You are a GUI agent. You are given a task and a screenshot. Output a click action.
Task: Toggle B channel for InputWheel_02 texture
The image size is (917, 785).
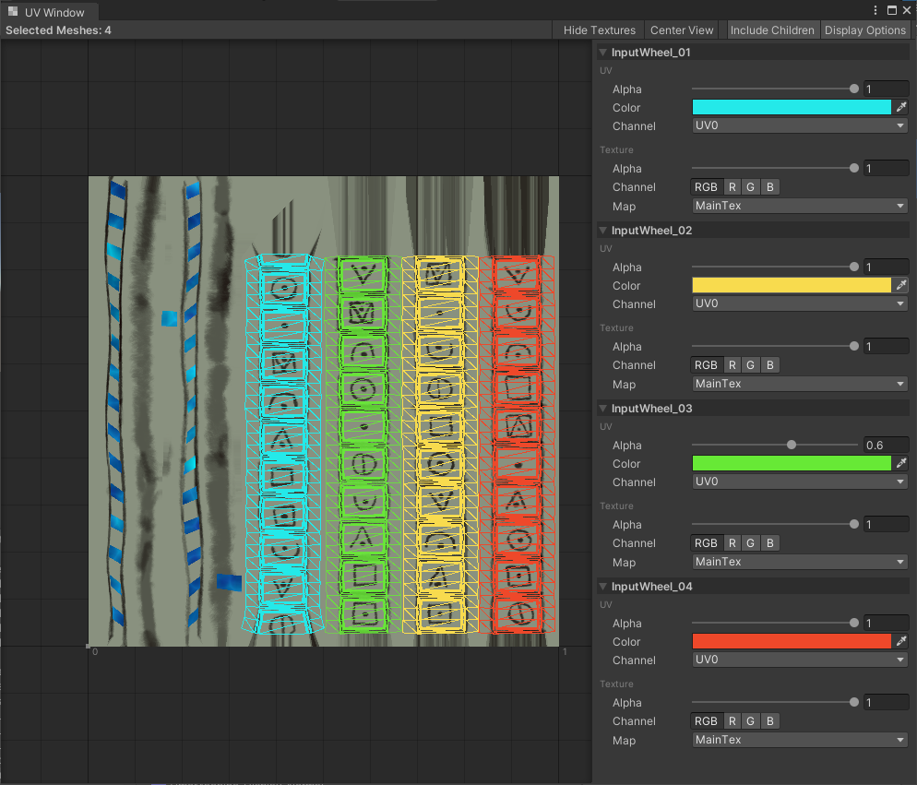(770, 365)
